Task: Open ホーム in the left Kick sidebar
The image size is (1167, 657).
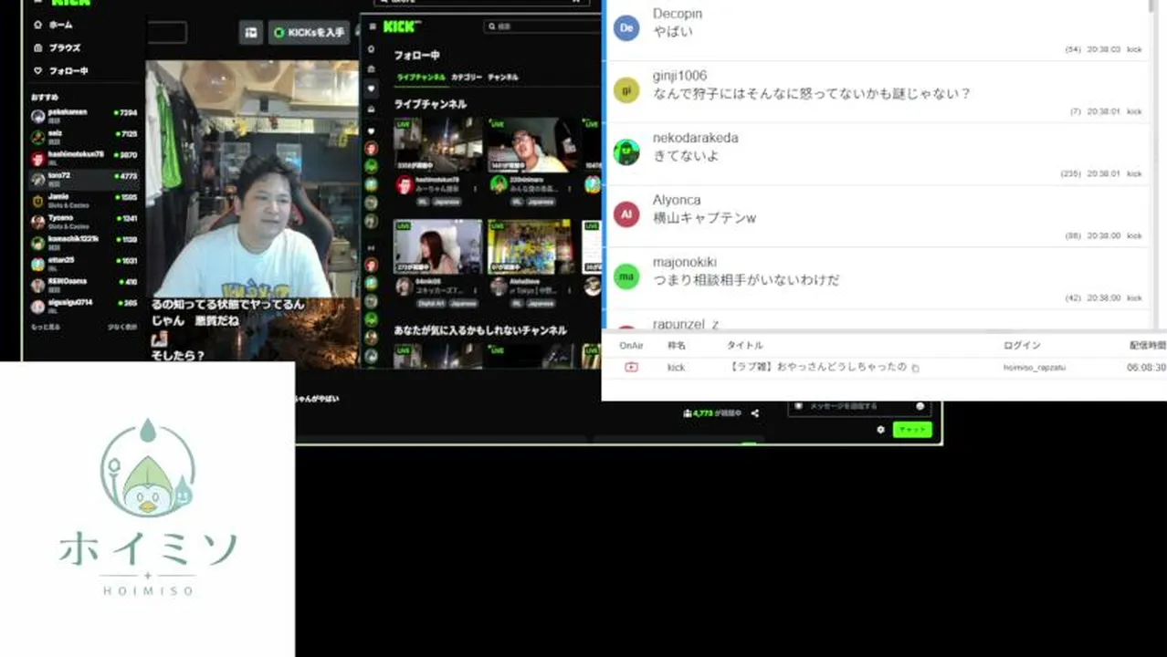Action: click(x=53, y=25)
